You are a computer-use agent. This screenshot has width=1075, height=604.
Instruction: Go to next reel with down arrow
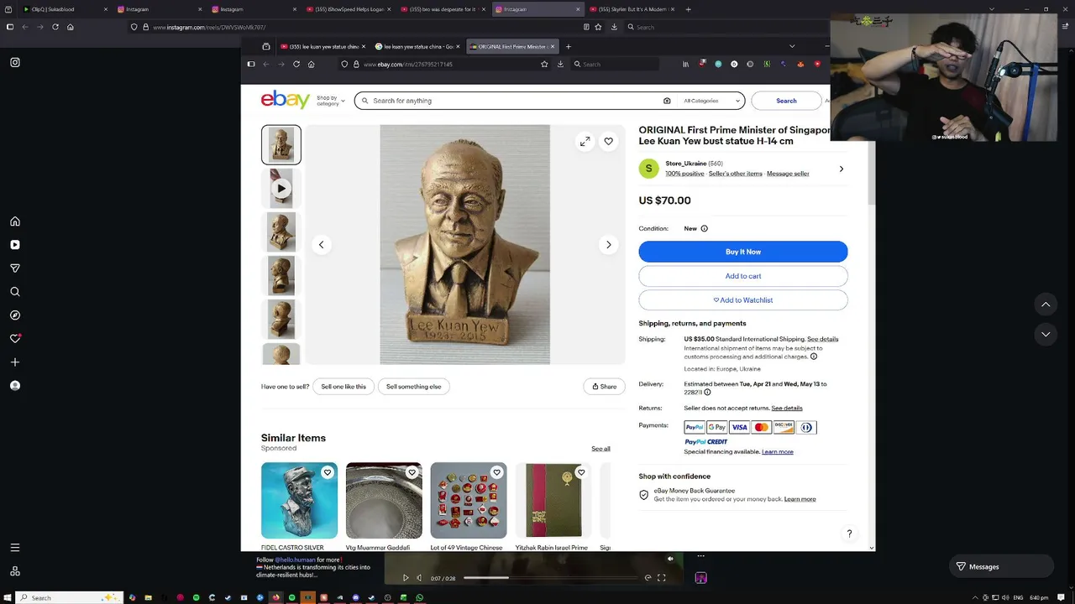1046,334
